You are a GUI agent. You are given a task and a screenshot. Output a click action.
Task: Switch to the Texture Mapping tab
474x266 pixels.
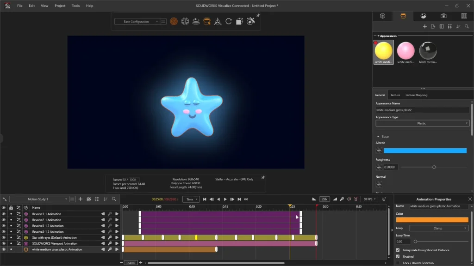pyautogui.click(x=416, y=95)
